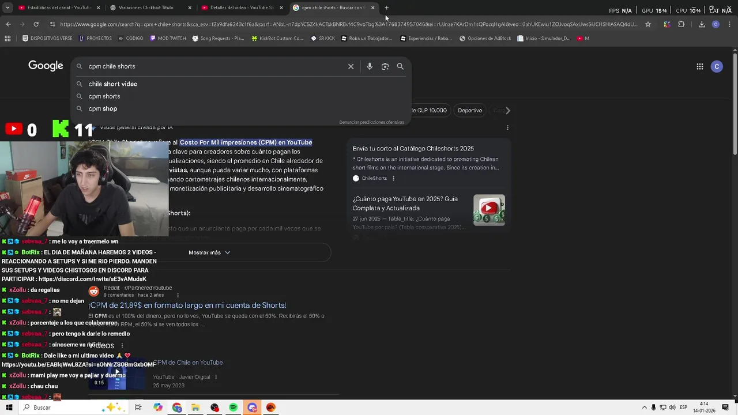
Task: Go back with browser back arrow
Action: pyautogui.click(x=8, y=24)
